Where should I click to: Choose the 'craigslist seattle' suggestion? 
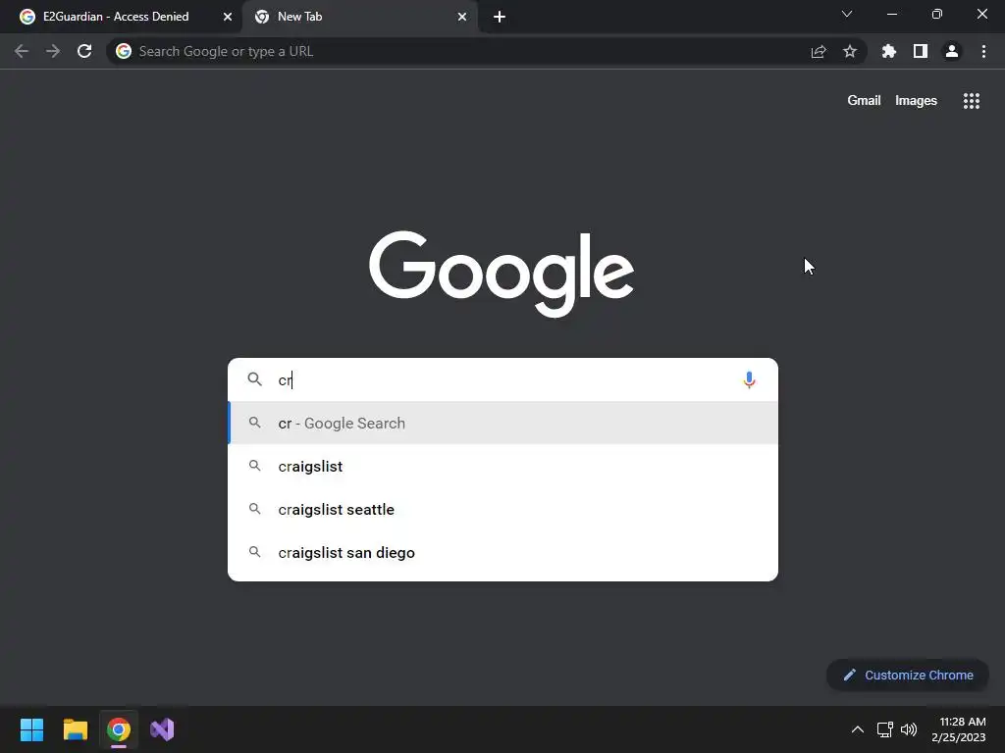point(503,510)
